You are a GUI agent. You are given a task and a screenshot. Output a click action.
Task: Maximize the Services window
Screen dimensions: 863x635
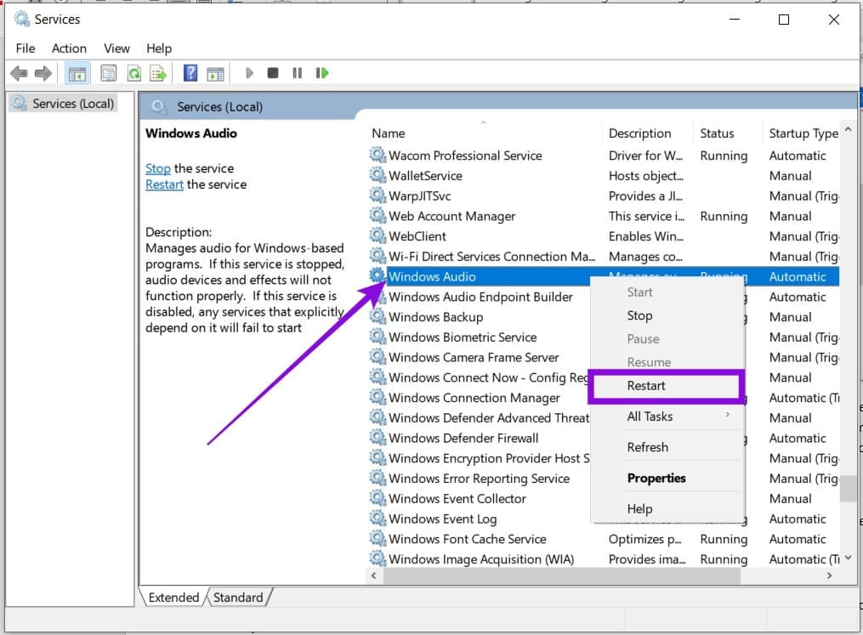coord(784,20)
